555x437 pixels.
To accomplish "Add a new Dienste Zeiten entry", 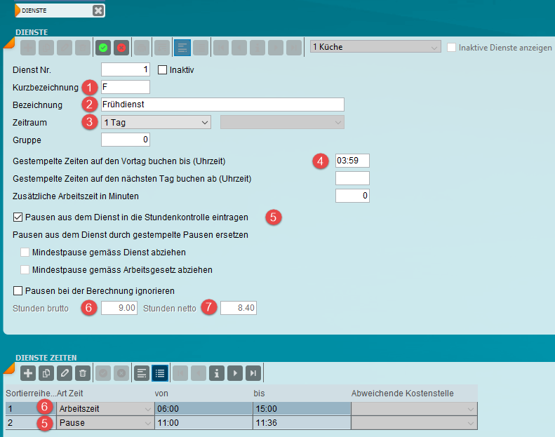I will [27, 373].
